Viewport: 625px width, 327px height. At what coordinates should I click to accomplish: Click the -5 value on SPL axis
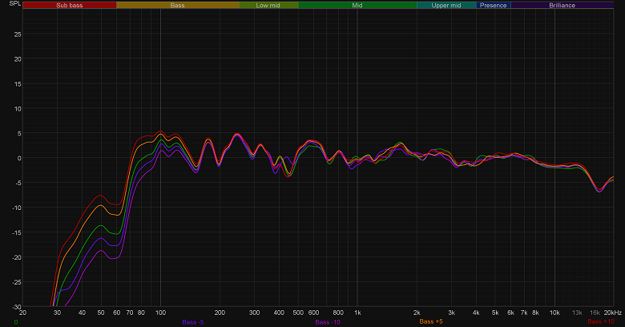click(x=18, y=183)
